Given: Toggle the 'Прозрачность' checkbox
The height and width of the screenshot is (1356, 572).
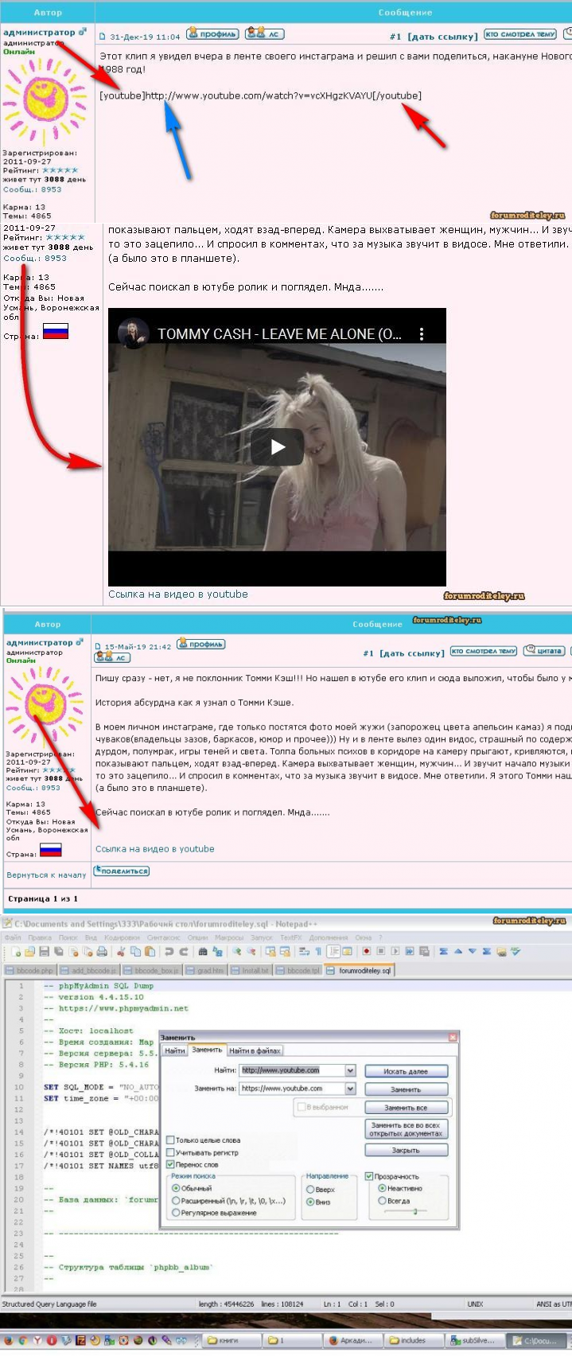Looking at the screenshot, I should click(x=369, y=1176).
